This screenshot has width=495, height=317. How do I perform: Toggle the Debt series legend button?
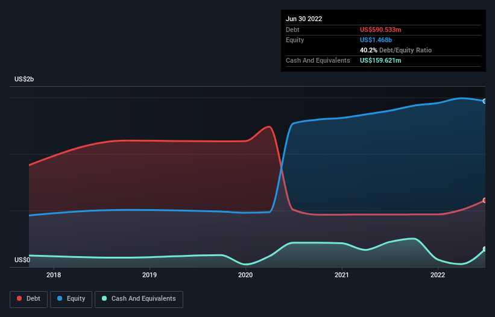29,300
